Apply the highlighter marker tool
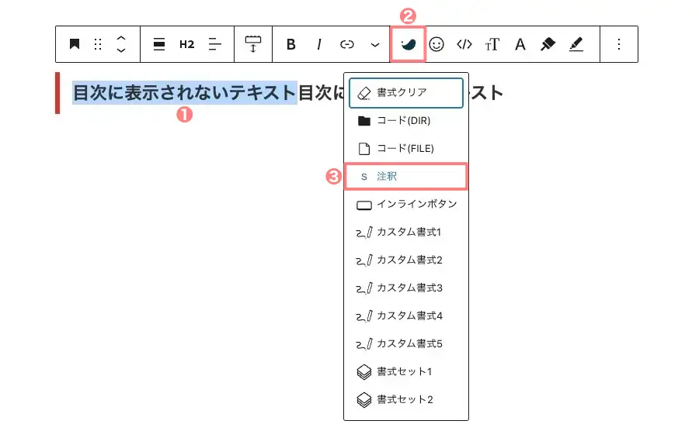This screenshot has height=438, width=699. point(548,44)
